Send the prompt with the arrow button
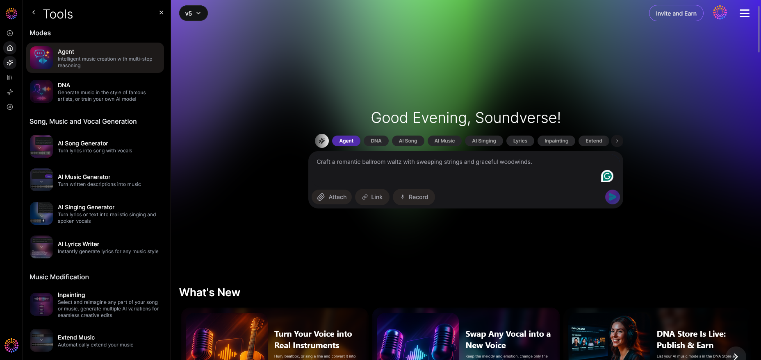 tap(613, 197)
